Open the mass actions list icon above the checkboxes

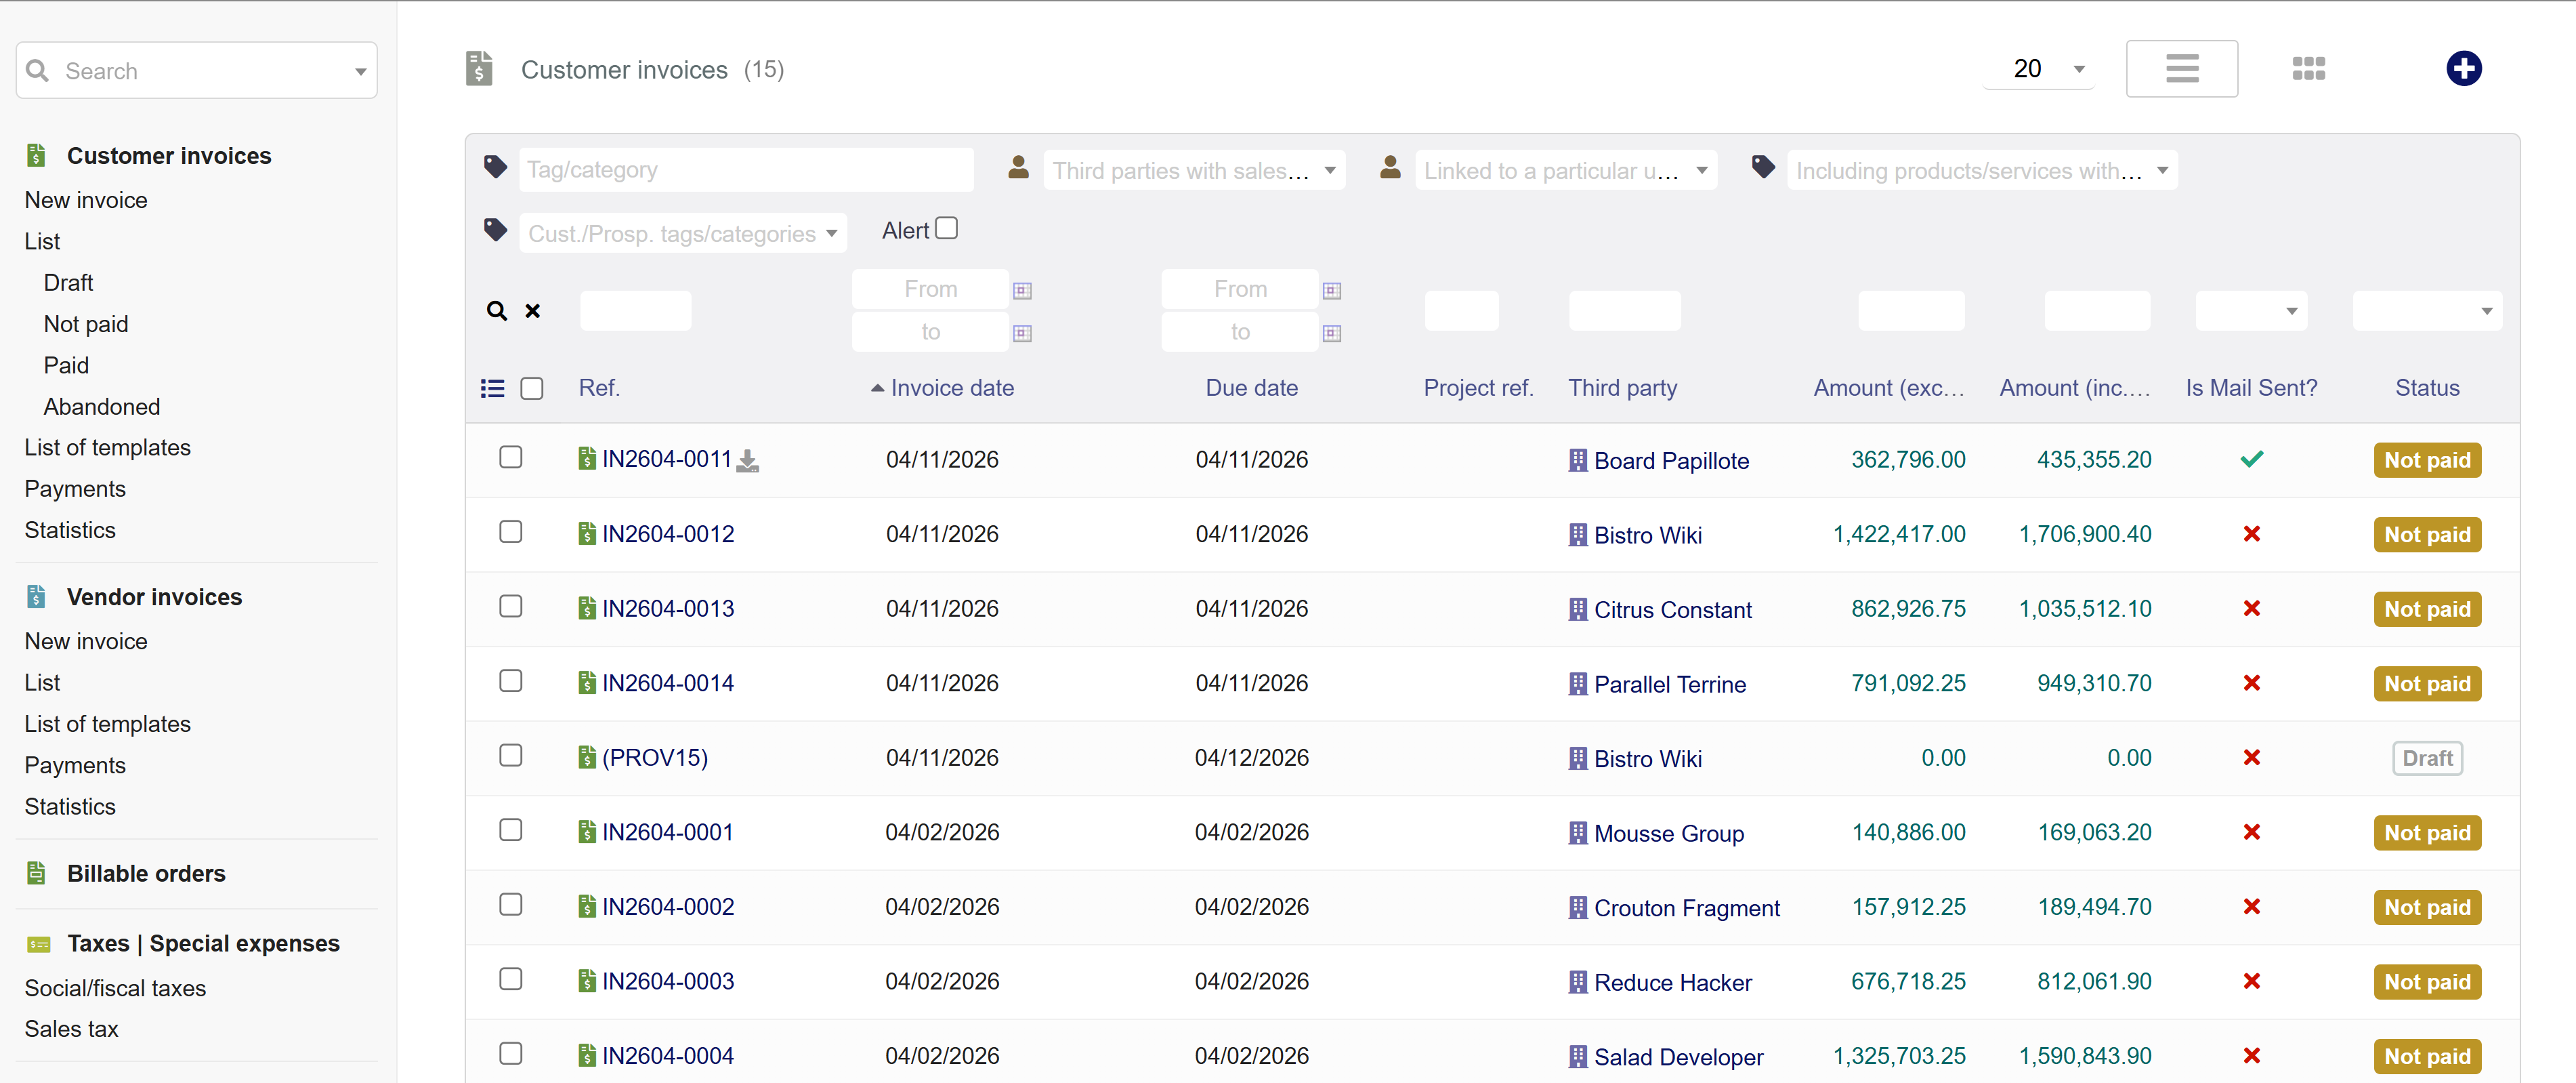(492, 388)
